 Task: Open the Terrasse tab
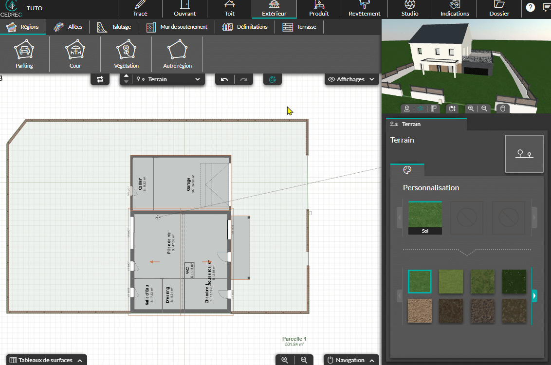click(x=299, y=27)
